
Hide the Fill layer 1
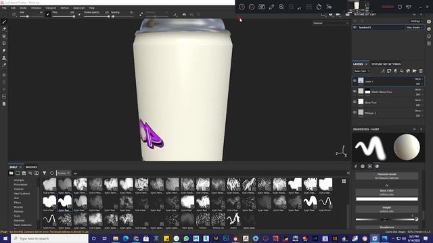tap(355, 112)
